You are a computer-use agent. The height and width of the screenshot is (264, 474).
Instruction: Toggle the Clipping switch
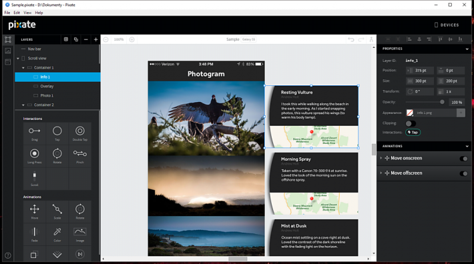click(x=411, y=123)
